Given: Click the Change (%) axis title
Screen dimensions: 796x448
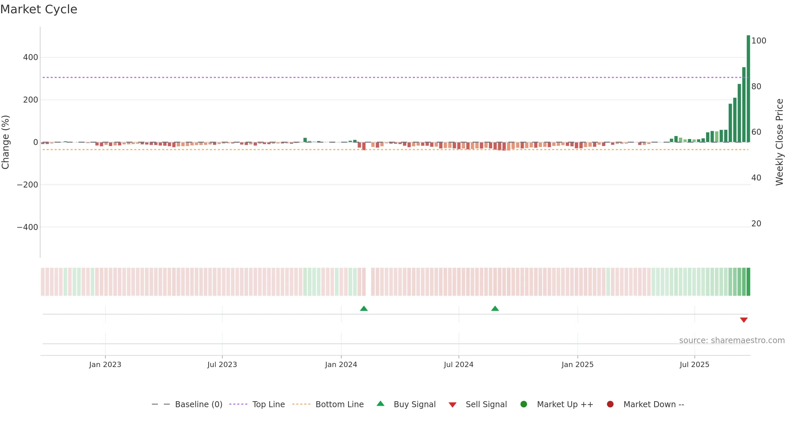Looking at the screenshot, I should pyautogui.click(x=6, y=142).
